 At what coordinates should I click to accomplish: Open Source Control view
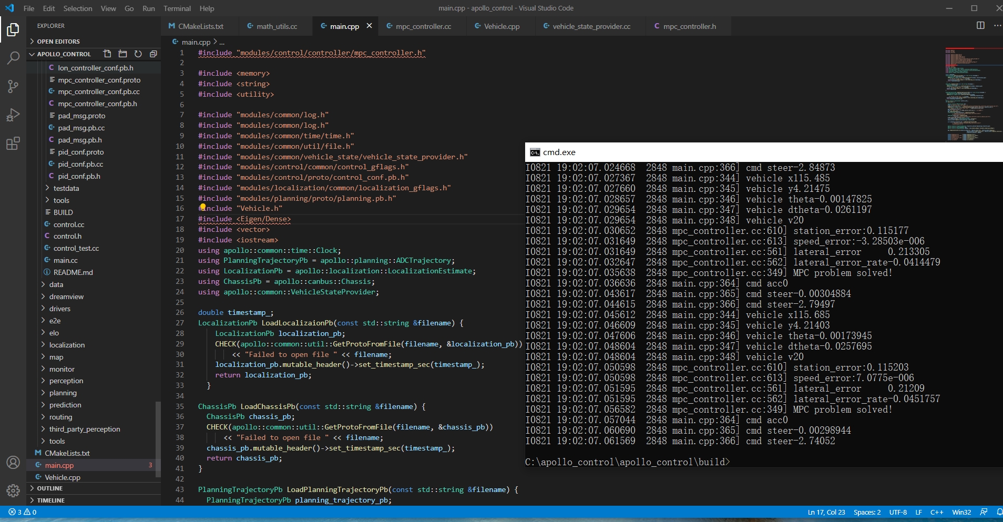point(13,86)
